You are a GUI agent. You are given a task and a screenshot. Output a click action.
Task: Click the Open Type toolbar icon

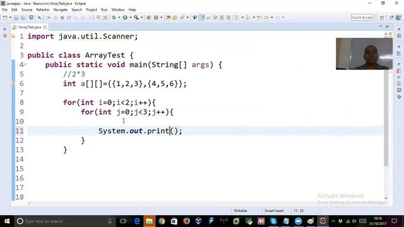click(168, 18)
